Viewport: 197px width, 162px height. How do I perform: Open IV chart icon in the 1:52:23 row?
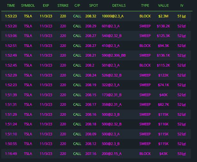[184, 85]
